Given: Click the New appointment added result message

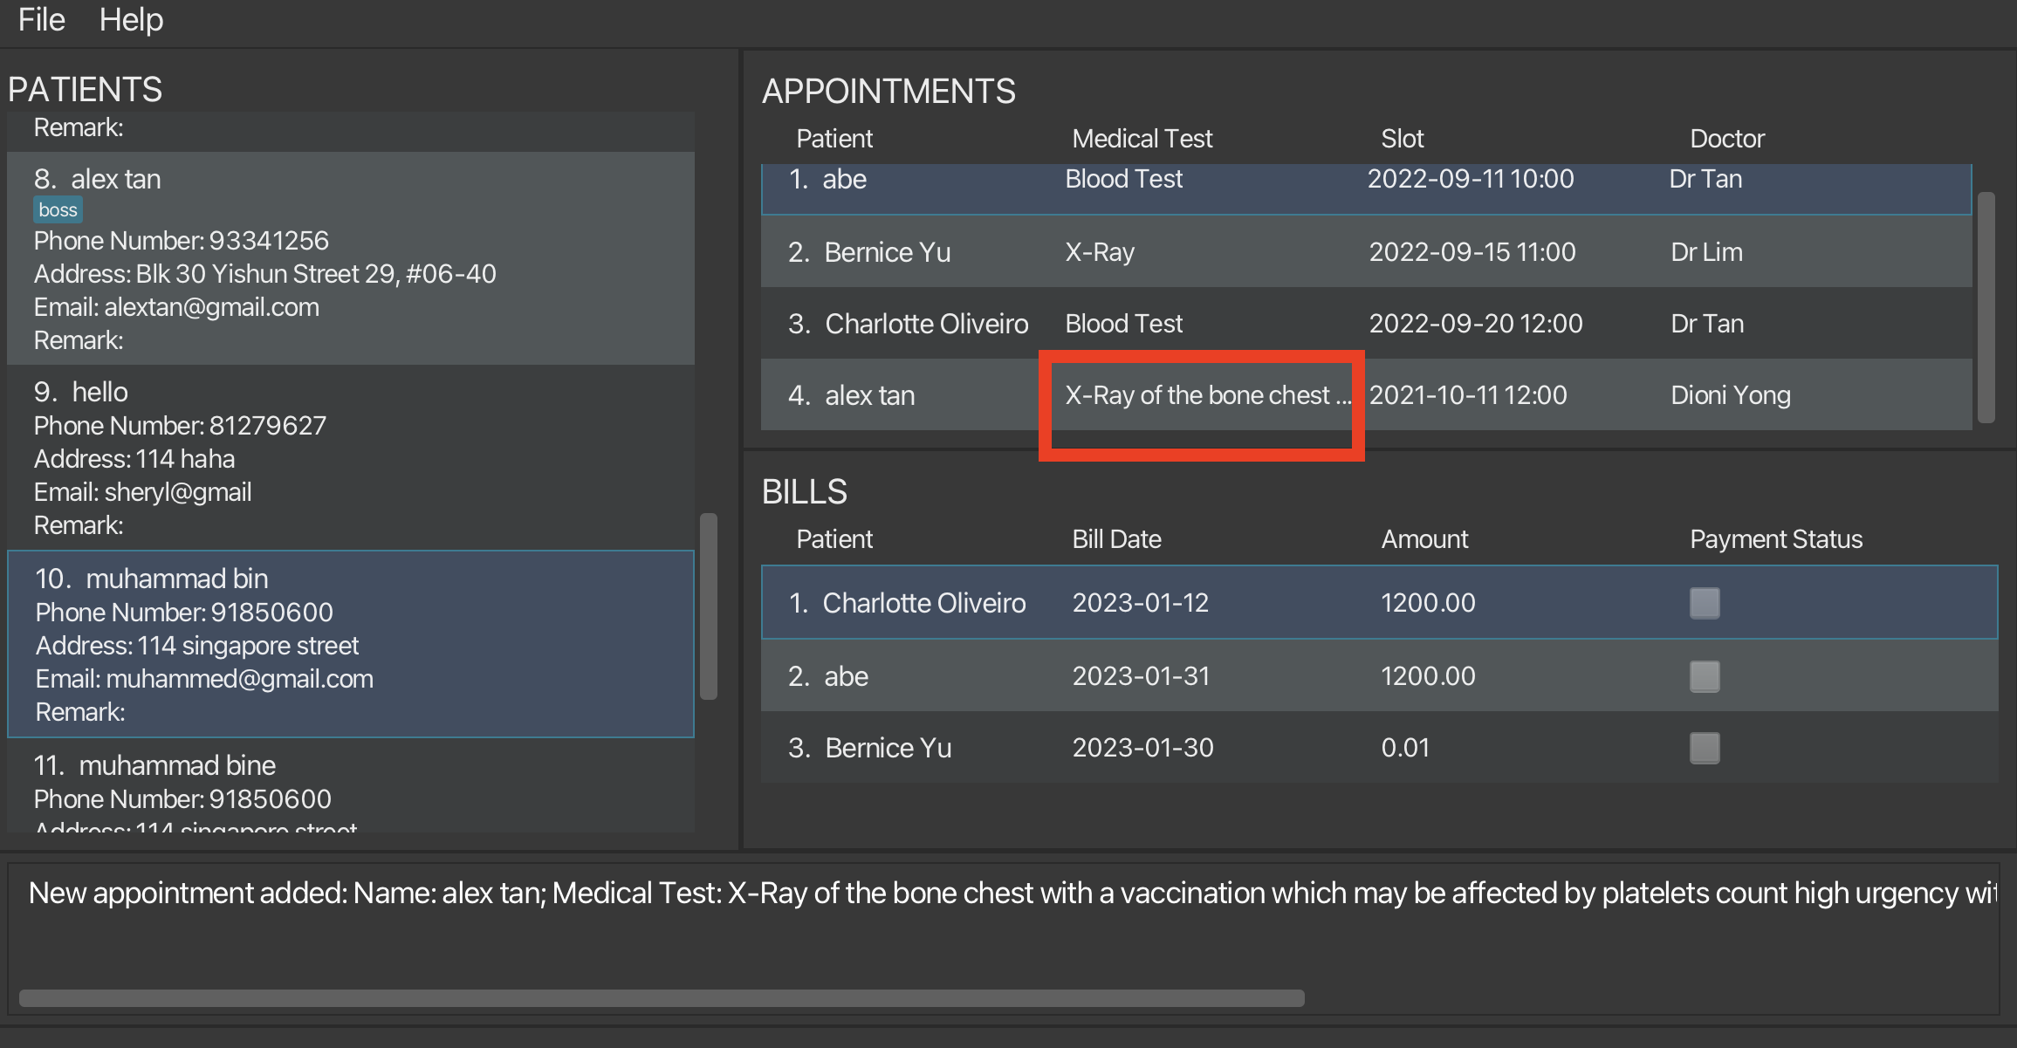Looking at the screenshot, I should click(x=1004, y=894).
